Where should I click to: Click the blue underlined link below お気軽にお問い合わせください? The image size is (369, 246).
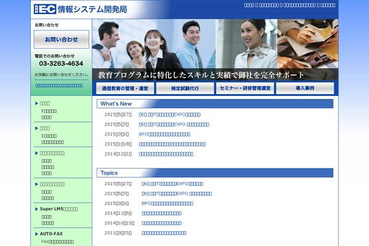pos(59,85)
